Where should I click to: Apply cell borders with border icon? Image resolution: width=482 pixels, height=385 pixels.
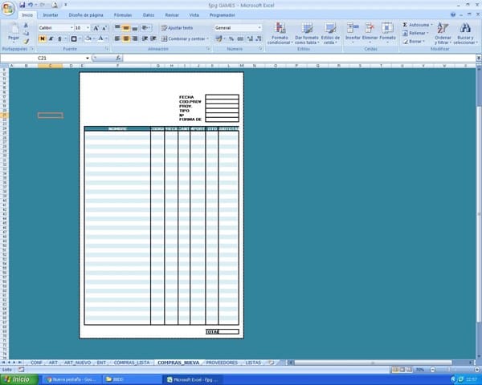point(74,38)
